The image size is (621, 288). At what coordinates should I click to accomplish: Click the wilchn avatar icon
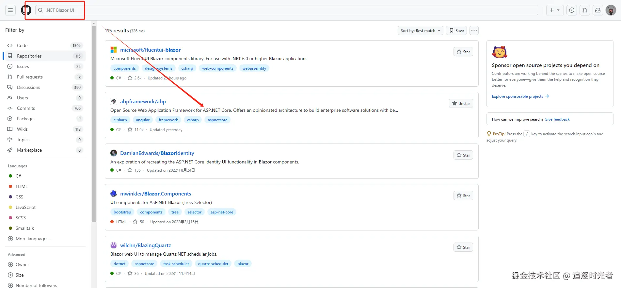(x=114, y=245)
